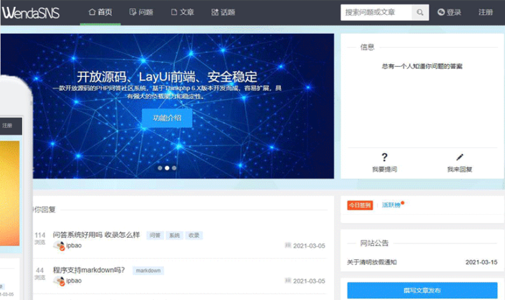Click ipbao username under 问答系统好用吗
The image size is (505, 300).
[x=74, y=246]
